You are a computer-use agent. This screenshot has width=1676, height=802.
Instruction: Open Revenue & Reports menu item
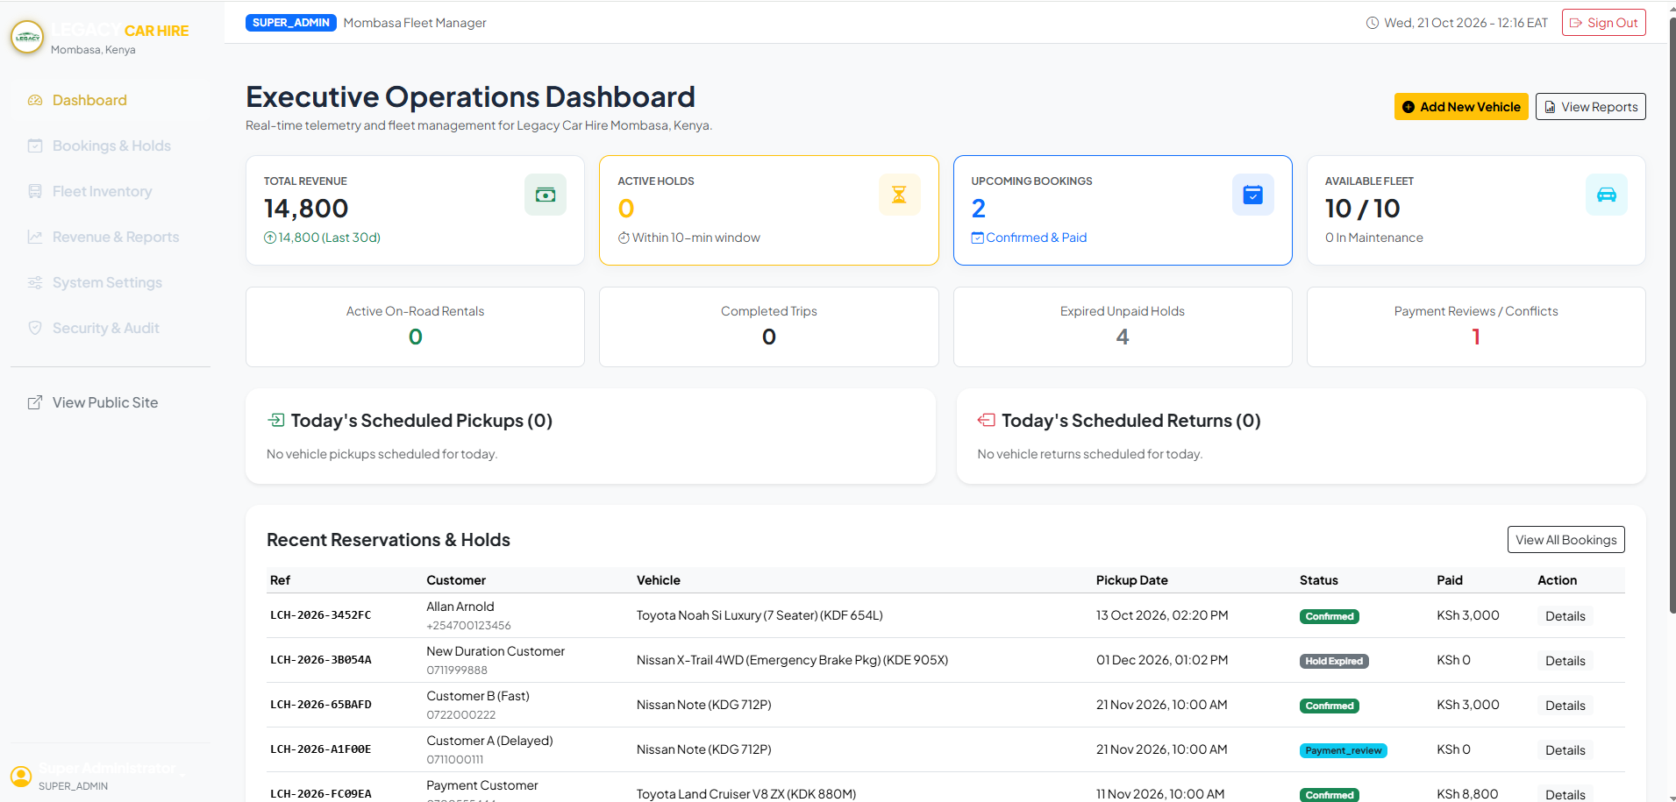coord(111,237)
